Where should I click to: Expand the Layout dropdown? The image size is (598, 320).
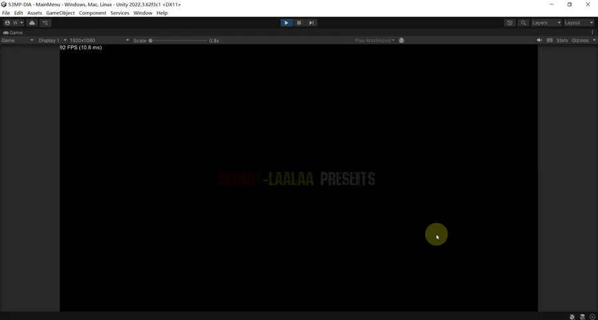click(579, 23)
